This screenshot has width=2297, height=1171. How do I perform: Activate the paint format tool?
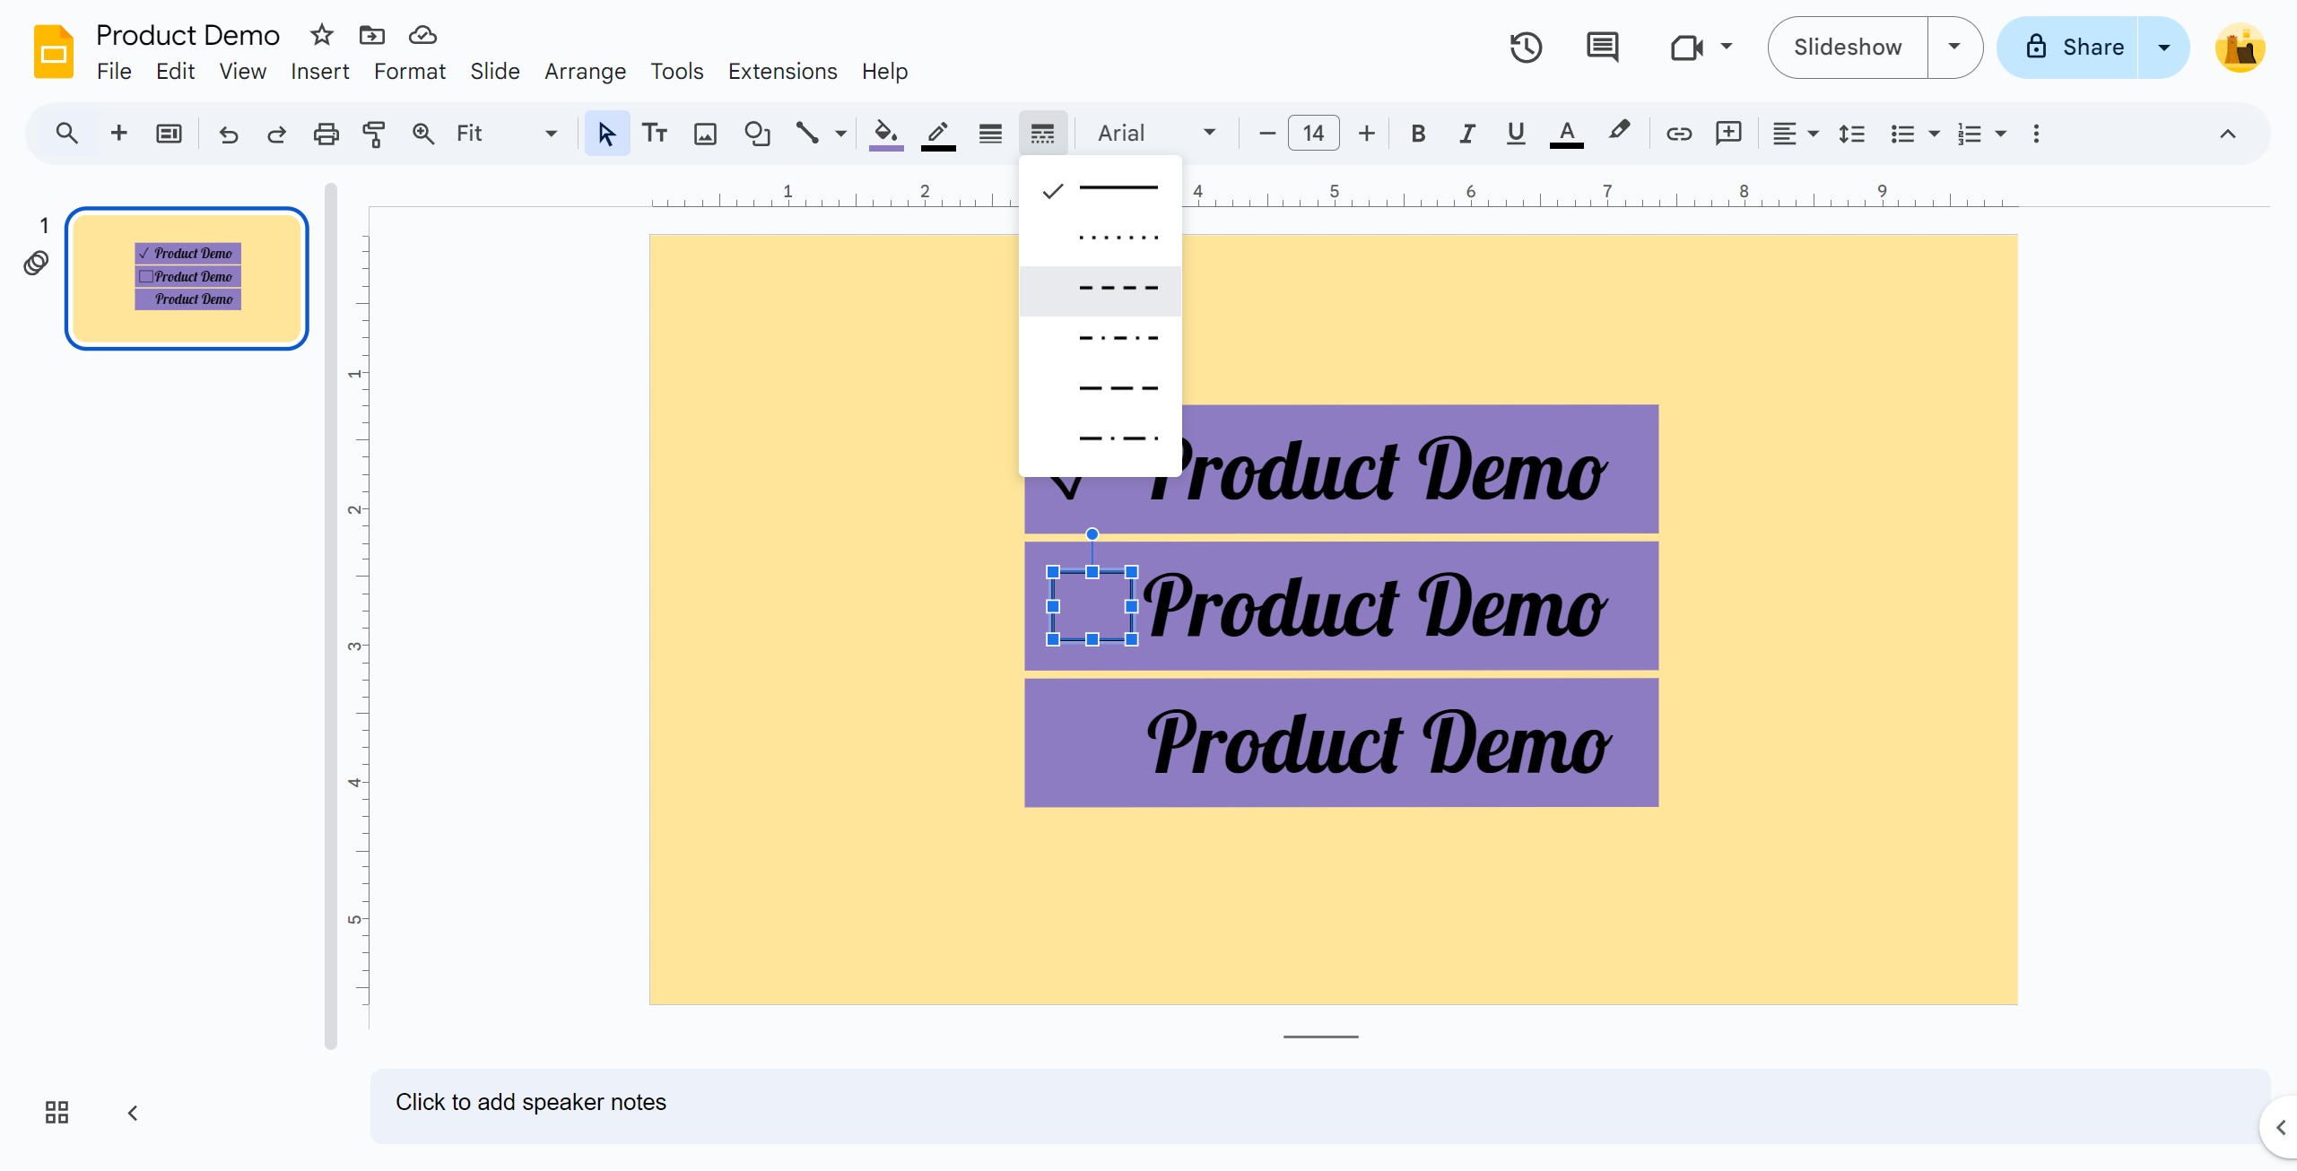coord(374,134)
